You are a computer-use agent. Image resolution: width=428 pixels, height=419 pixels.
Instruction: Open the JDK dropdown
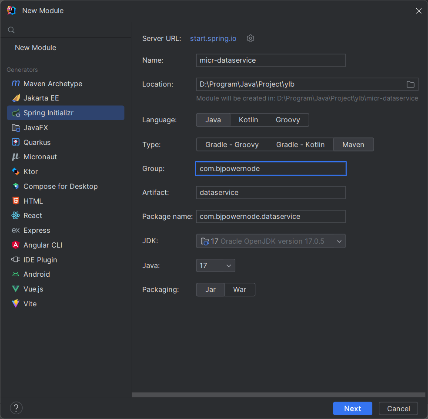[271, 241]
